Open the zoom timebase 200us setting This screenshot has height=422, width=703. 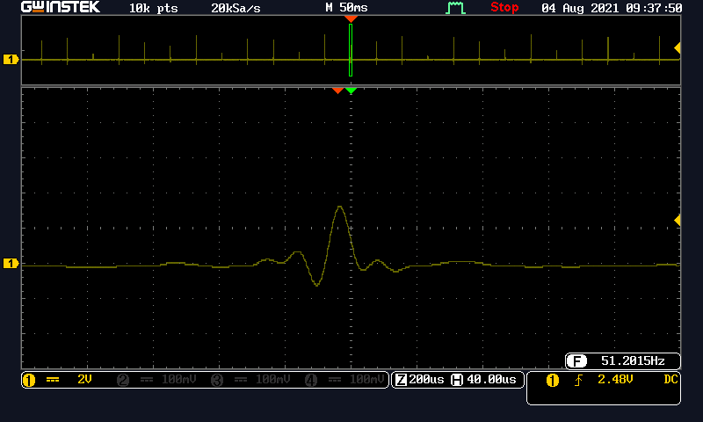pyautogui.click(x=420, y=380)
